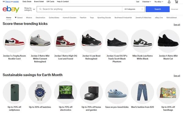
Task: Open the patterned handbag deal image
Action: [168, 92]
